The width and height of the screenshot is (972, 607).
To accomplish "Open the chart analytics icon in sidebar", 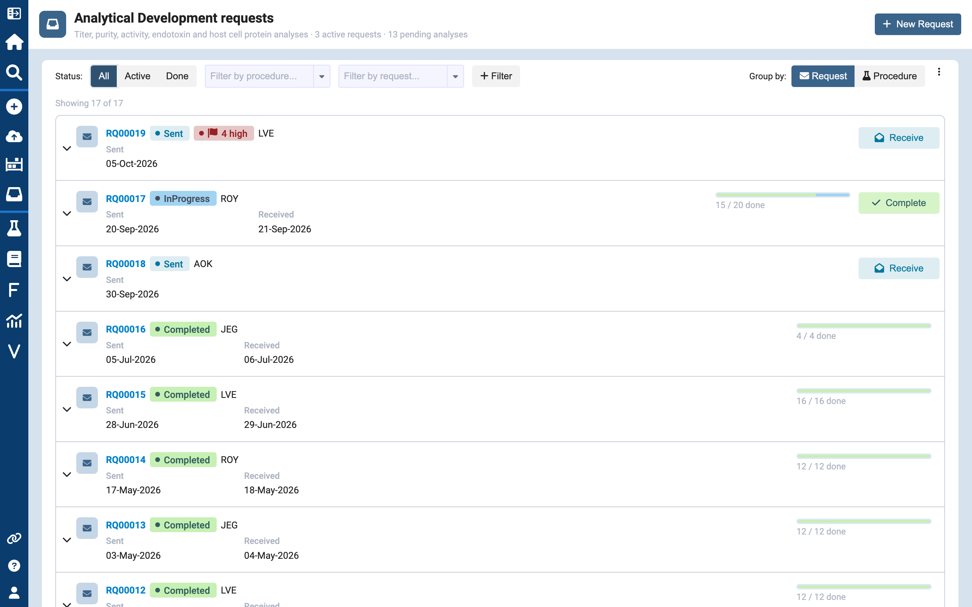I will [x=14, y=321].
